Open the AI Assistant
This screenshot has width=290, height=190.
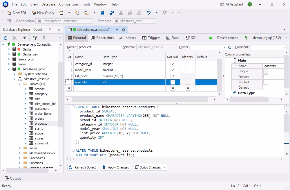pos(232,4)
